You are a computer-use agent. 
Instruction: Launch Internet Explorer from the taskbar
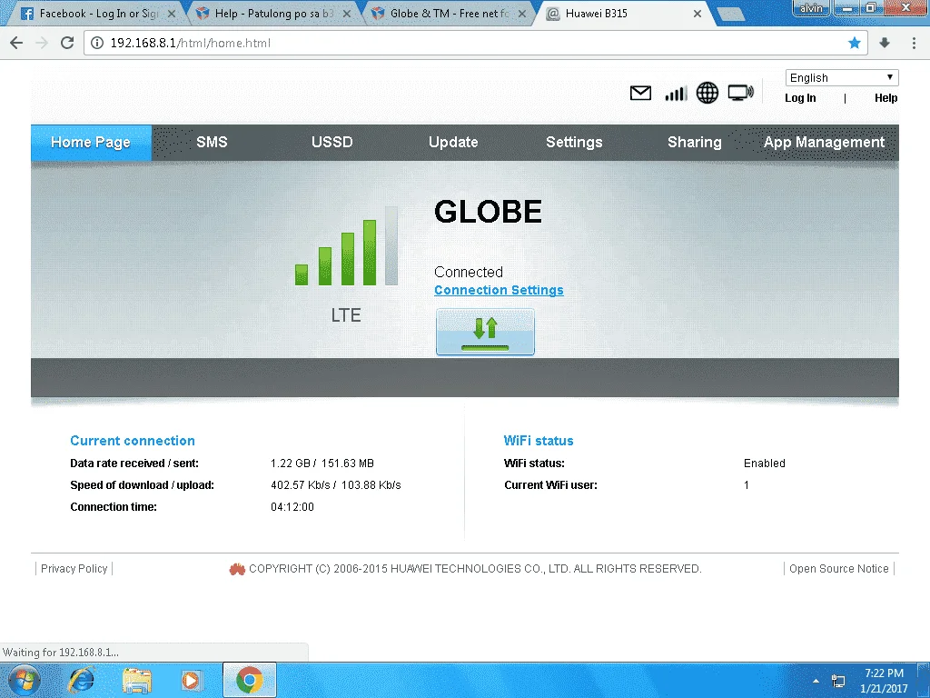click(x=81, y=680)
